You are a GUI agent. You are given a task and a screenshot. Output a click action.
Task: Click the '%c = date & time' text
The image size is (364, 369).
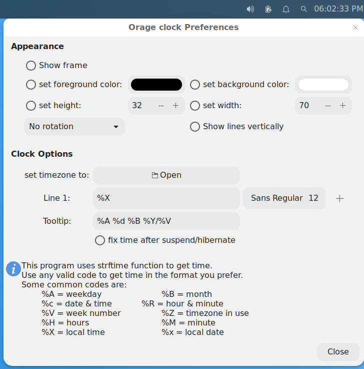coord(76,304)
